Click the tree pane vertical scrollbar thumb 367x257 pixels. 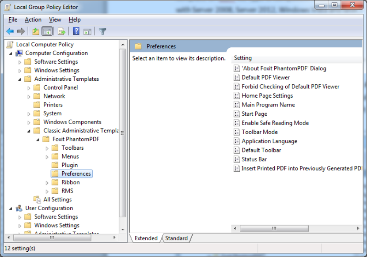click(123, 133)
